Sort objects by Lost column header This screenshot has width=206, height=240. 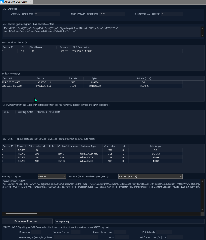[123, 146]
